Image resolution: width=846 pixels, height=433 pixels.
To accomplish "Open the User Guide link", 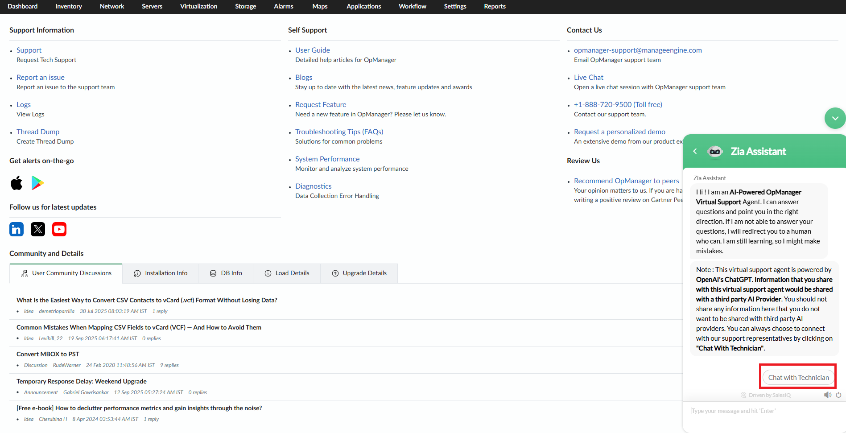I will [x=313, y=50].
